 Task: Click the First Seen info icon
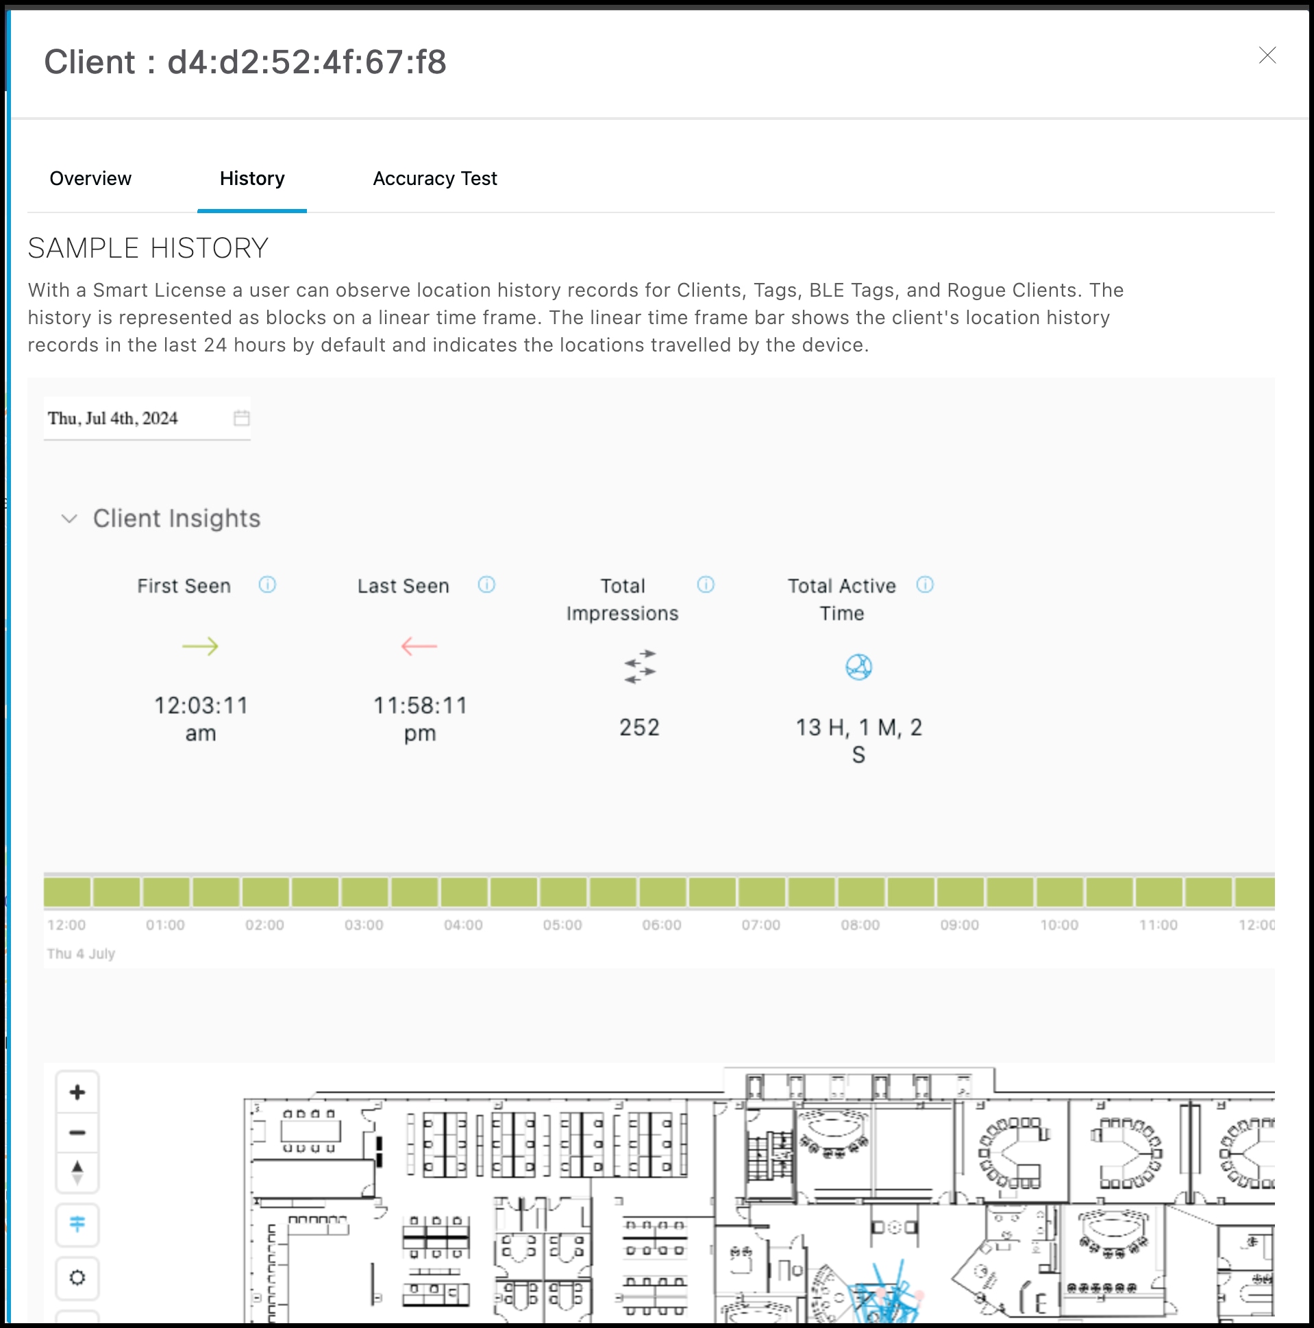[267, 585]
